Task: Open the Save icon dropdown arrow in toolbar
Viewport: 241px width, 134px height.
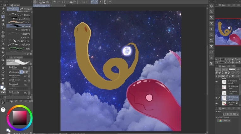Action: tap(50, 2)
